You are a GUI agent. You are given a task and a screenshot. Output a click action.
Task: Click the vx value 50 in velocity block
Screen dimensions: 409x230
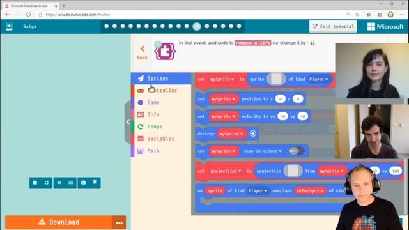coord(282,116)
